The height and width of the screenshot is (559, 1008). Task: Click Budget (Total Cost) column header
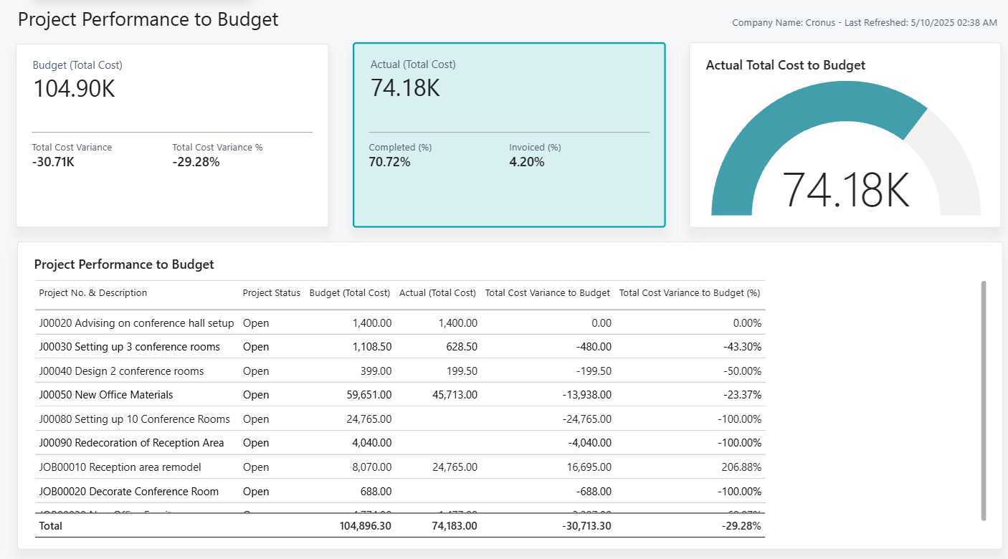[350, 293]
